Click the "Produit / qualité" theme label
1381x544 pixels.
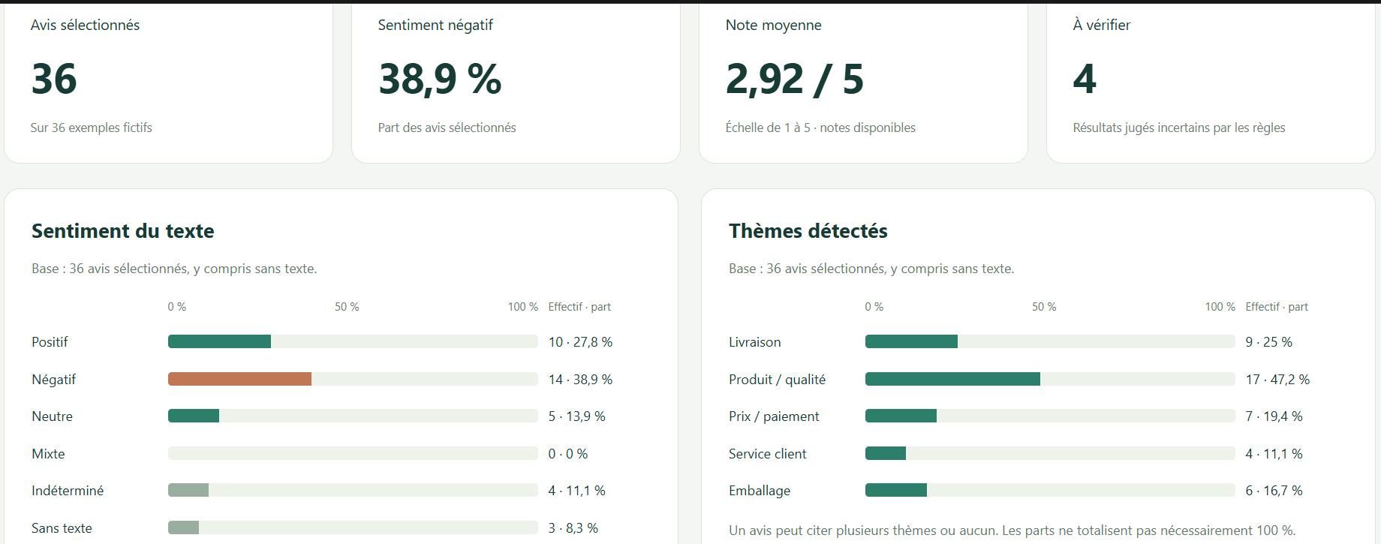[x=777, y=380]
